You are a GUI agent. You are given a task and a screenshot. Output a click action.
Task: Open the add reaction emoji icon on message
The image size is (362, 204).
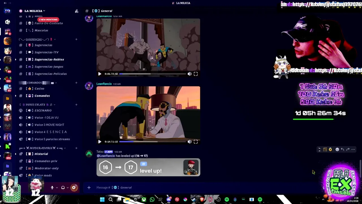click(x=337, y=149)
